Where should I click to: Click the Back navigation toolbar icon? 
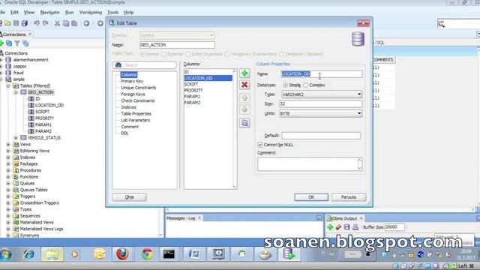[87, 23]
